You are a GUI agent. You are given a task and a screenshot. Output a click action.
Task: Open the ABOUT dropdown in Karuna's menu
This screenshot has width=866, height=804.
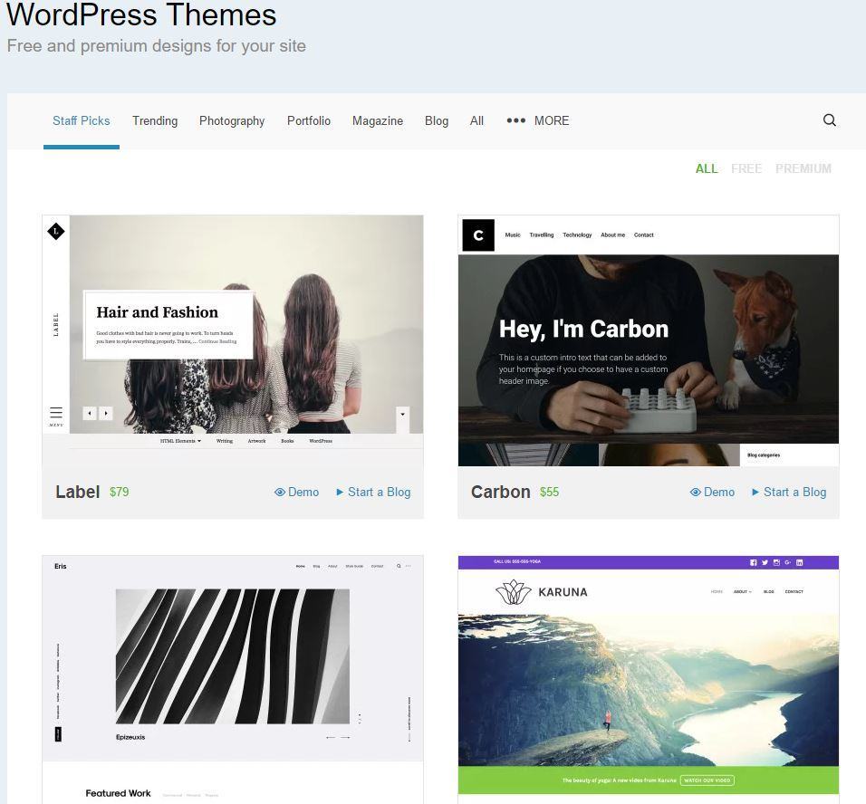pos(741,591)
